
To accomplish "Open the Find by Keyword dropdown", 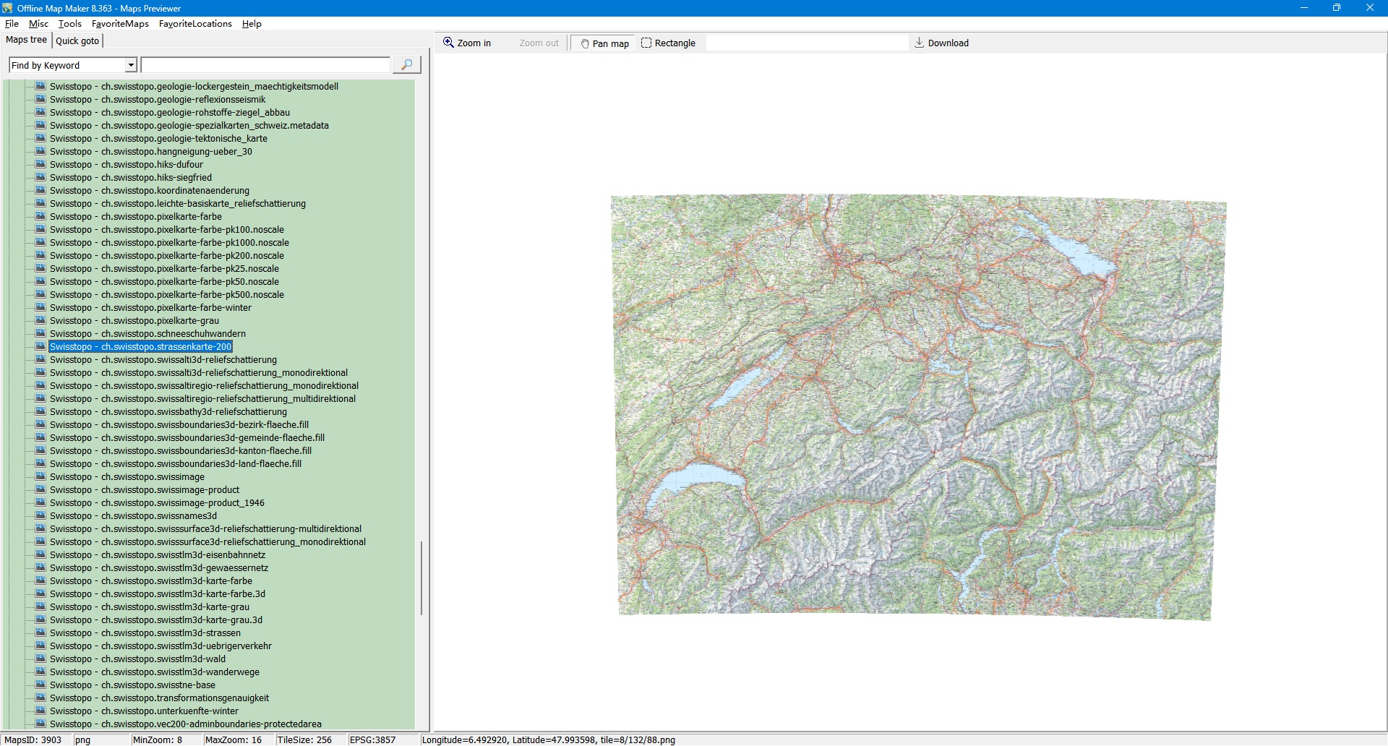I will (x=131, y=65).
